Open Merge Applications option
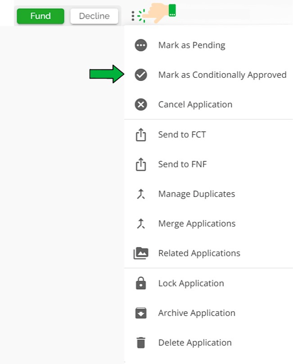293x364 pixels. 208,223
